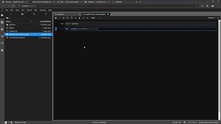
Task: Open a new browser tab
Action: pyautogui.click(x=140, y=2)
